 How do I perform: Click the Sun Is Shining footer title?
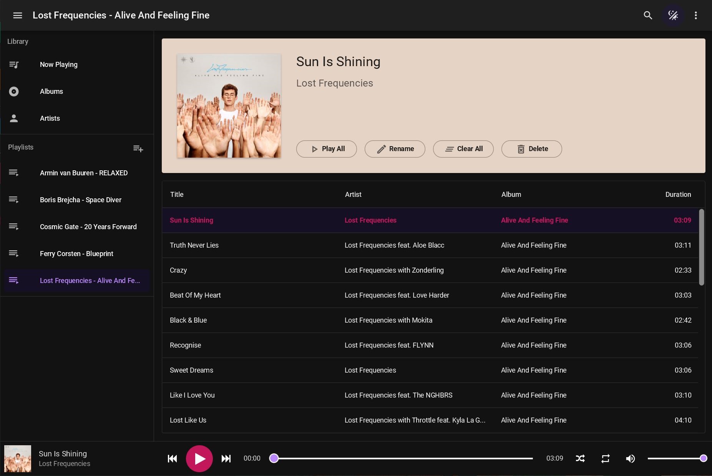coord(63,454)
